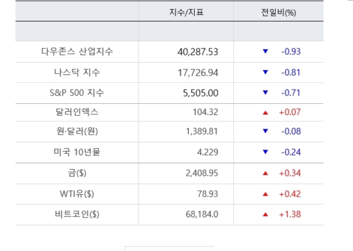The image size is (353, 251).
Task: Click the red up arrow beside +0.42
Action: pos(265,194)
